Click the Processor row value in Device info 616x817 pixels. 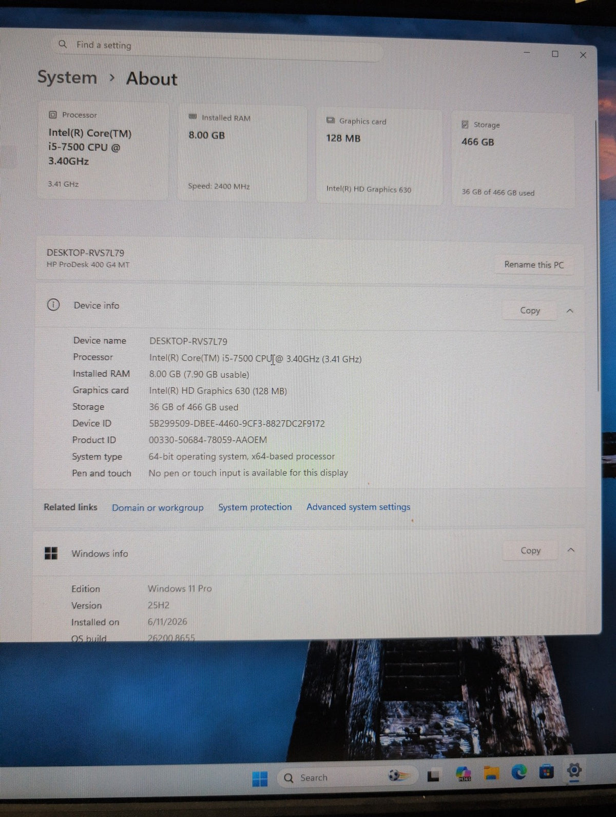(x=255, y=358)
